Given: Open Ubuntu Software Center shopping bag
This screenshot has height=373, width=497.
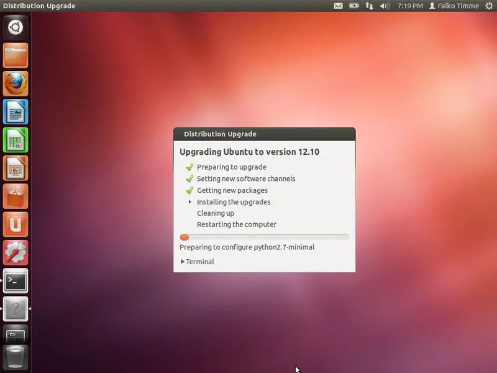Looking at the screenshot, I should tap(16, 196).
